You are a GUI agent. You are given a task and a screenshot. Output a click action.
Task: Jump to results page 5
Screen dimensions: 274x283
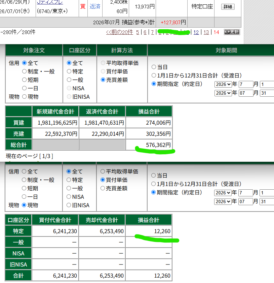[138, 32]
